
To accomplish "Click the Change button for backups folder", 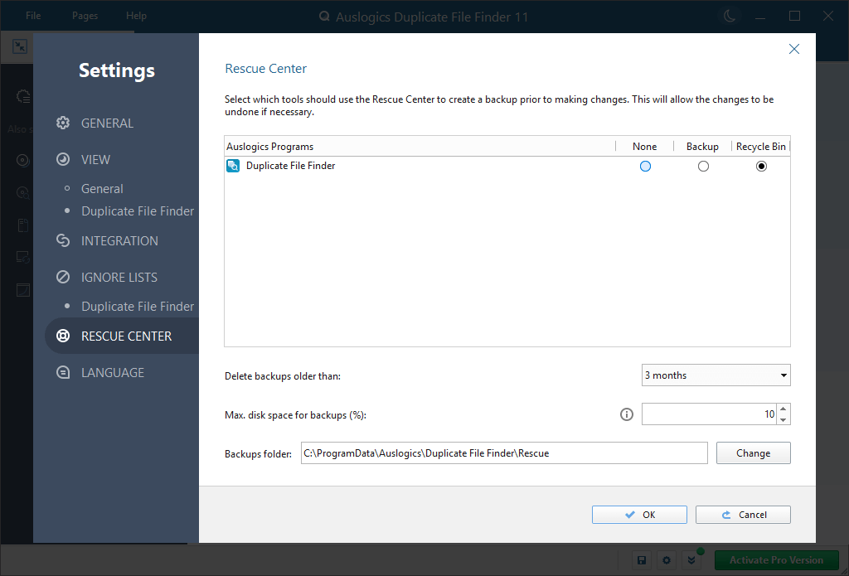I will (x=753, y=453).
